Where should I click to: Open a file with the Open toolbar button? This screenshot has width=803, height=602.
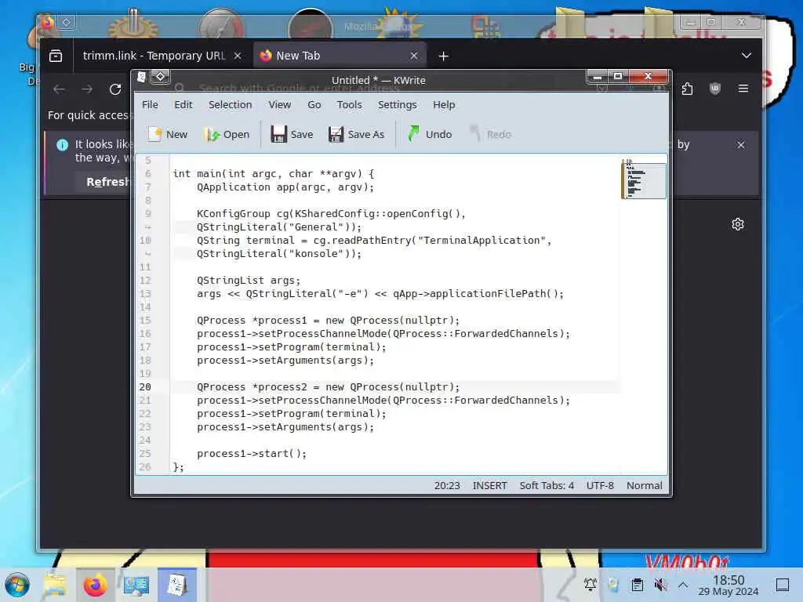227,134
